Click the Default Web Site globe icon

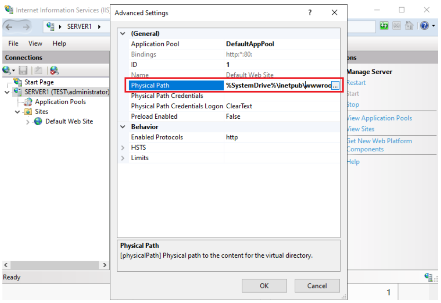(x=38, y=121)
